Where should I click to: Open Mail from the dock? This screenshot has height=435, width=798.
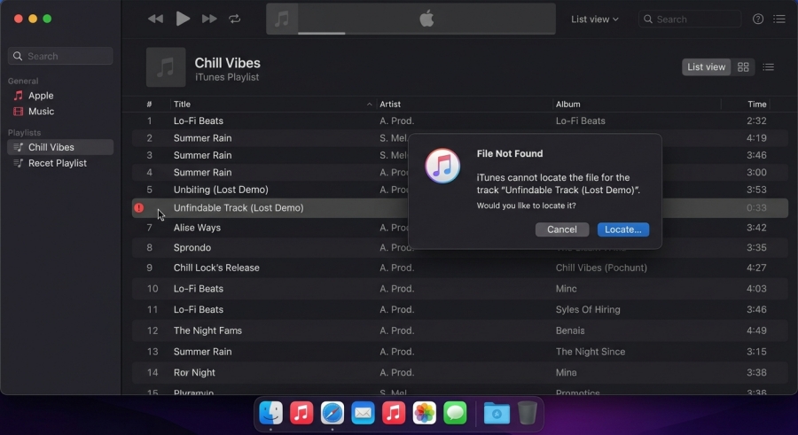363,413
